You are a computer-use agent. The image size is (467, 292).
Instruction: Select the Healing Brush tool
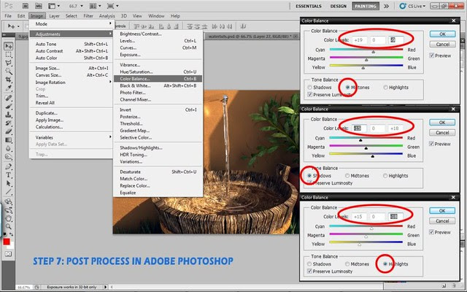tap(8, 98)
